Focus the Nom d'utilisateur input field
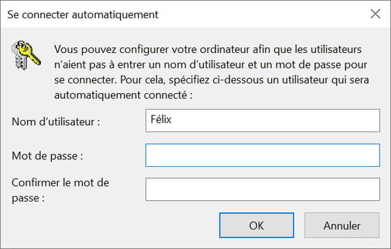The width and height of the screenshot is (391, 249). point(263,121)
